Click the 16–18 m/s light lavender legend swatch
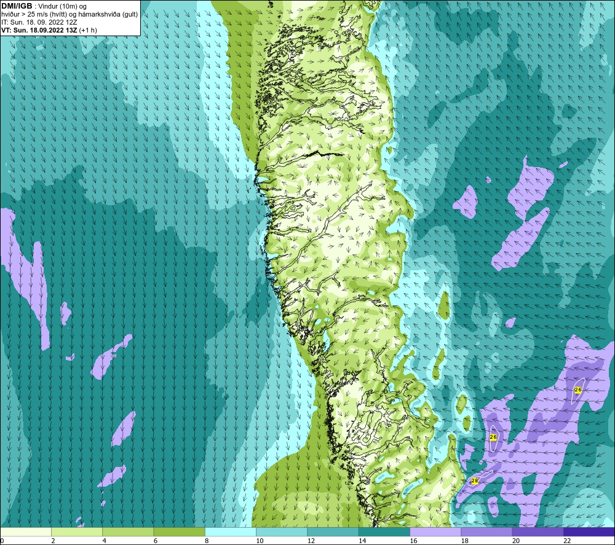Image resolution: width=615 pixels, height=545 pixels. [435, 531]
